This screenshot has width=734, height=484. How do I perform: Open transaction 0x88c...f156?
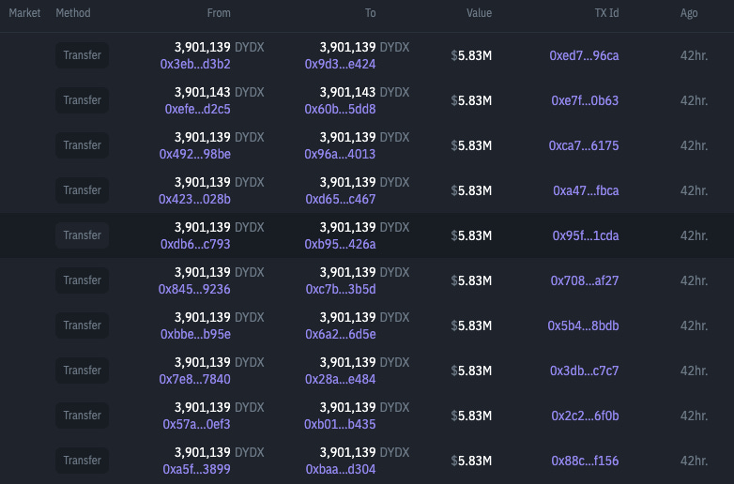(x=585, y=461)
